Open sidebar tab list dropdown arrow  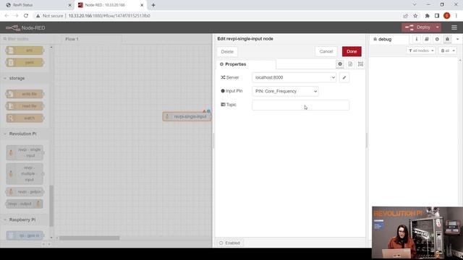[x=458, y=39]
